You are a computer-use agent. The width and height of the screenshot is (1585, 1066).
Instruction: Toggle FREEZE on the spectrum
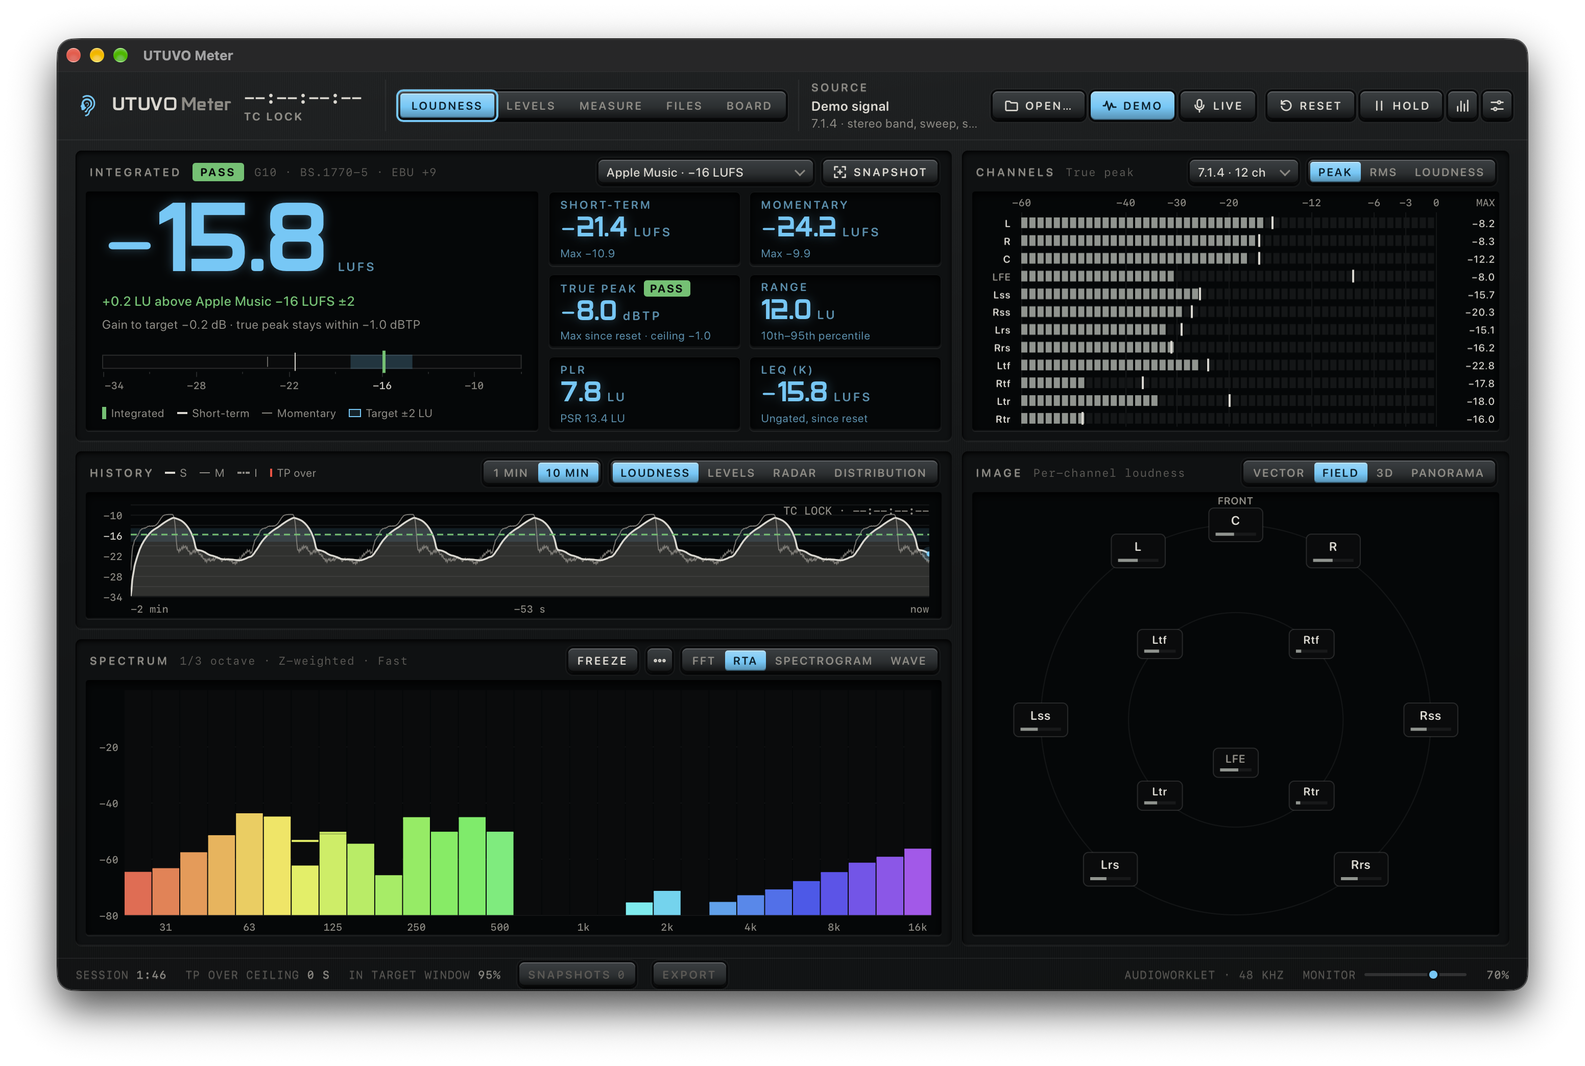coord(602,661)
